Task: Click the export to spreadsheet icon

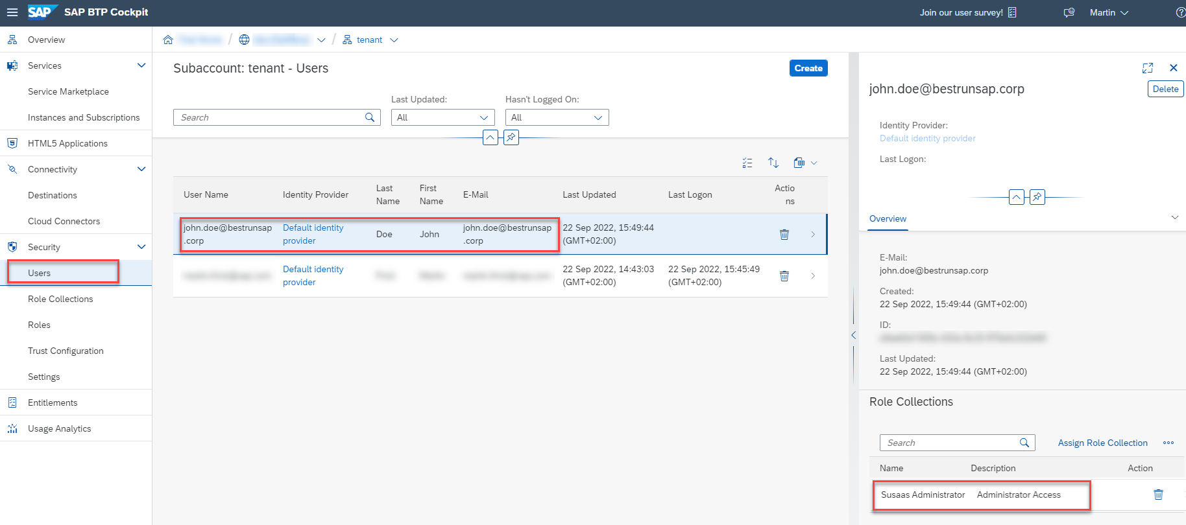Action: pos(799,163)
